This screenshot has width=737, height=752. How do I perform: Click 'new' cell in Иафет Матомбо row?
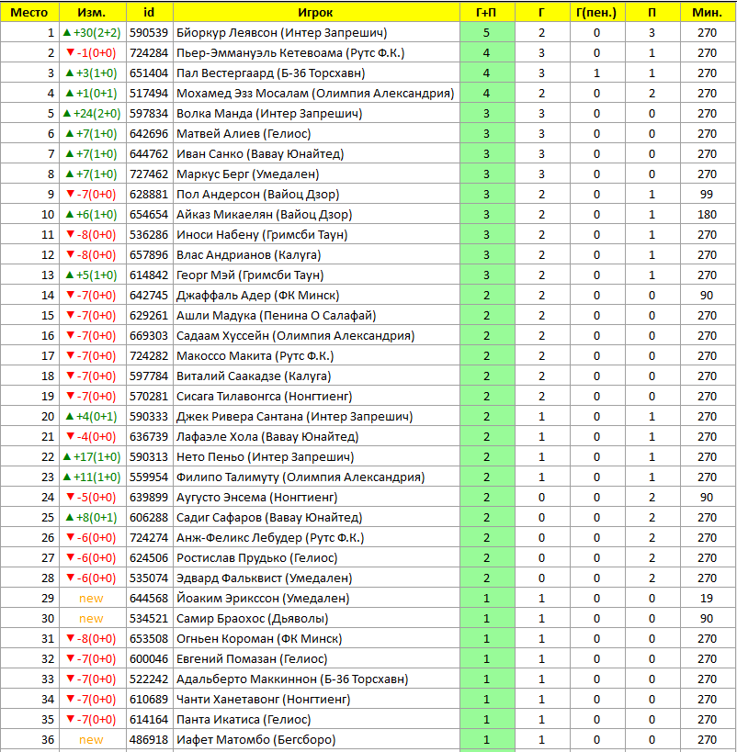tap(91, 739)
